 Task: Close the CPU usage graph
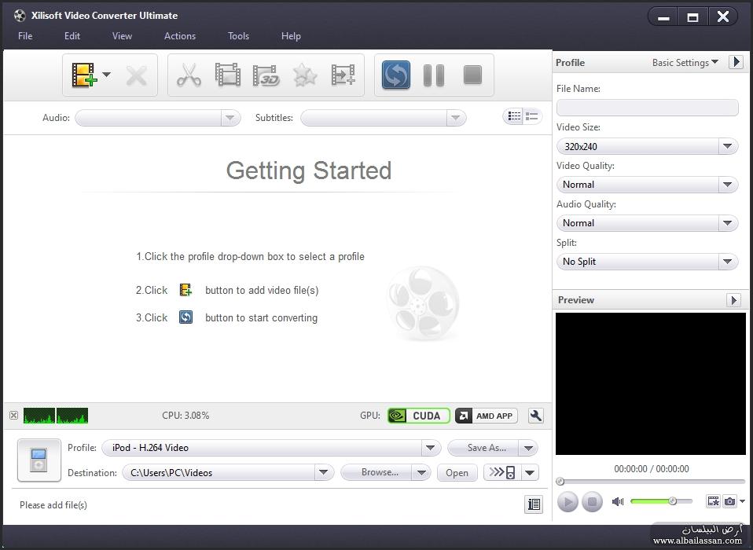click(x=14, y=415)
